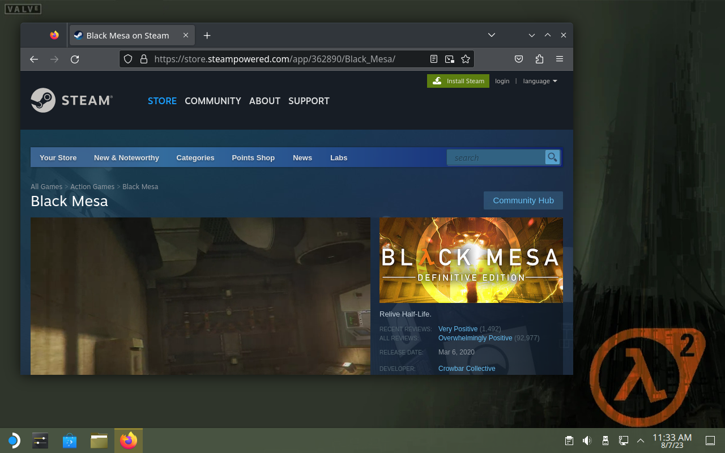This screenshot has width=725, height=453.
Task: Open the Discover store from taskbar
Action: pyautogui.click(x=70, y=441)
